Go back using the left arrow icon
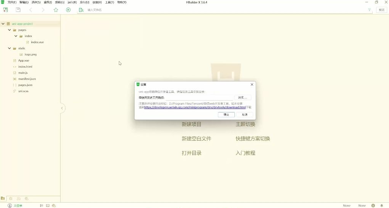Screen dimensions: 389x208 click(x=31, y=10)
